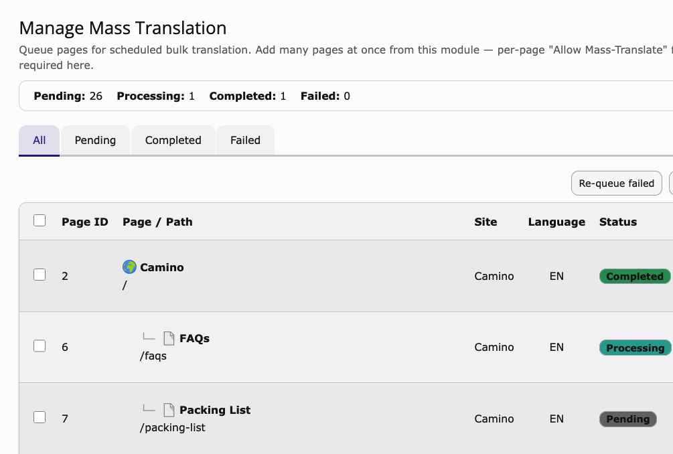Click the FAQs page title
The image size is (673, 454).
[194, 339]
